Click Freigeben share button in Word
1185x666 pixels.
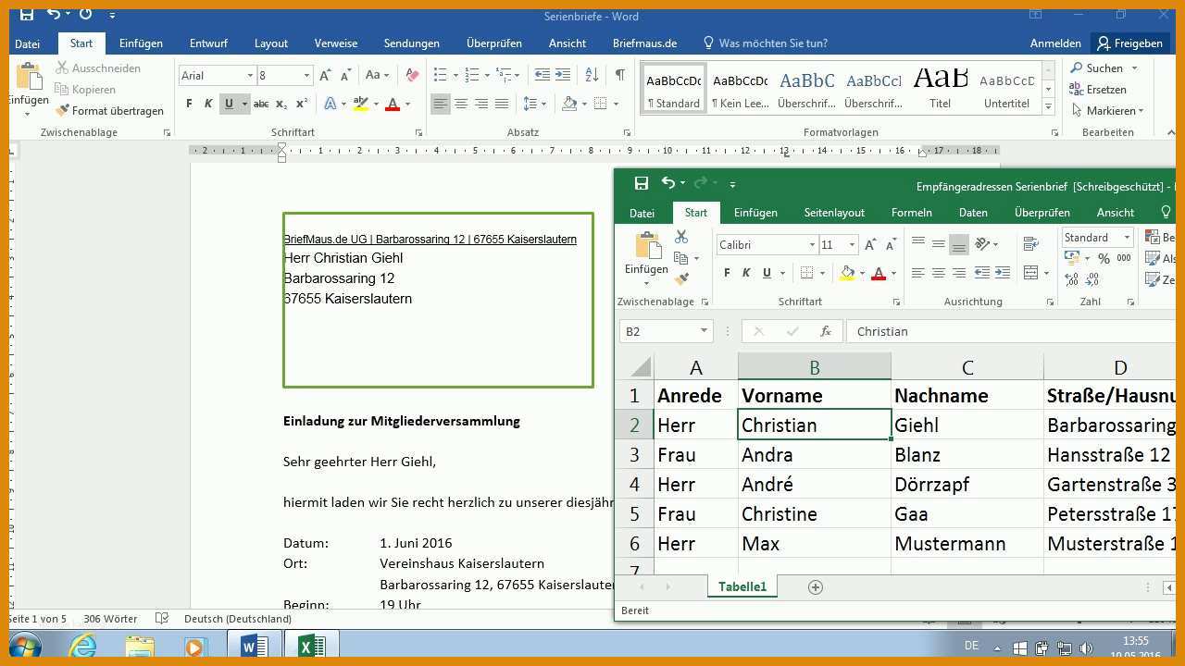pos(1129,43)
